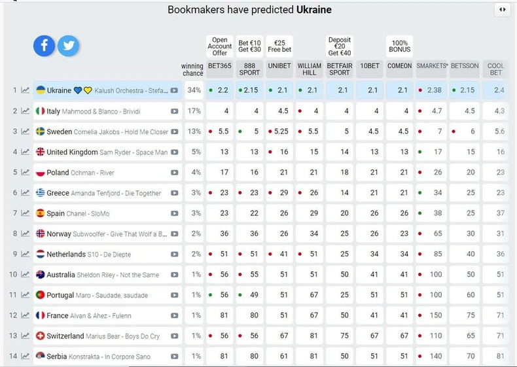Click the chart icon for Greece
The height and width of the screenshot is (367, 517).
pyautogui.click(x=25, y=193)
